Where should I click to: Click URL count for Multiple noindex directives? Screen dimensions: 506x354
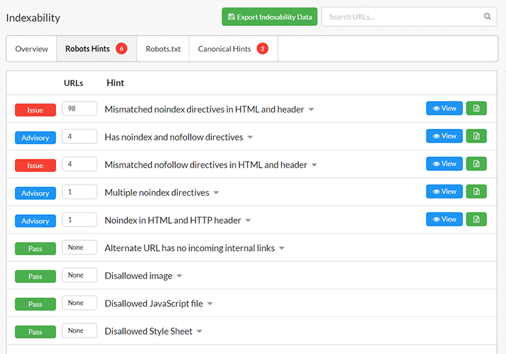(x=79, y=192)
